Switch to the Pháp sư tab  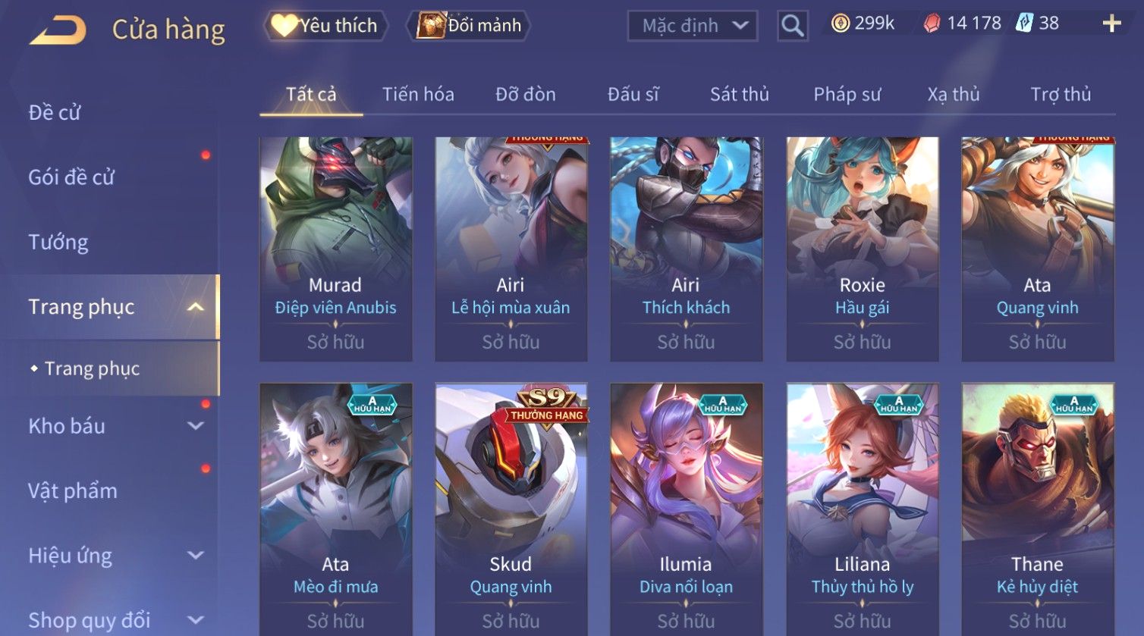[847, 94]
